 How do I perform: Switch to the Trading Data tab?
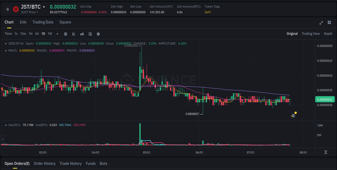[x=43, y=22]
